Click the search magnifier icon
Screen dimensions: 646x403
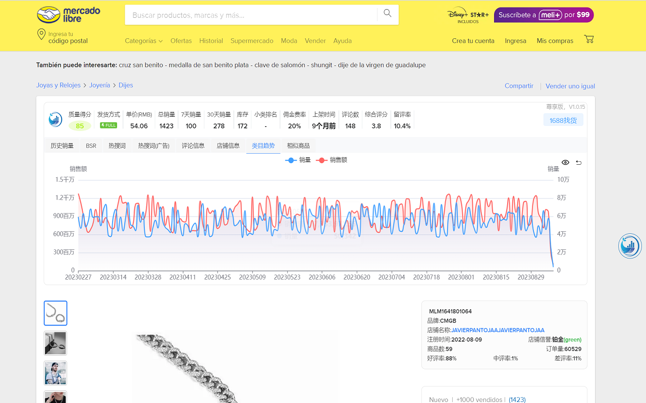387,14
